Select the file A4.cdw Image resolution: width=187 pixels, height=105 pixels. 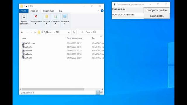click(29, 58)
